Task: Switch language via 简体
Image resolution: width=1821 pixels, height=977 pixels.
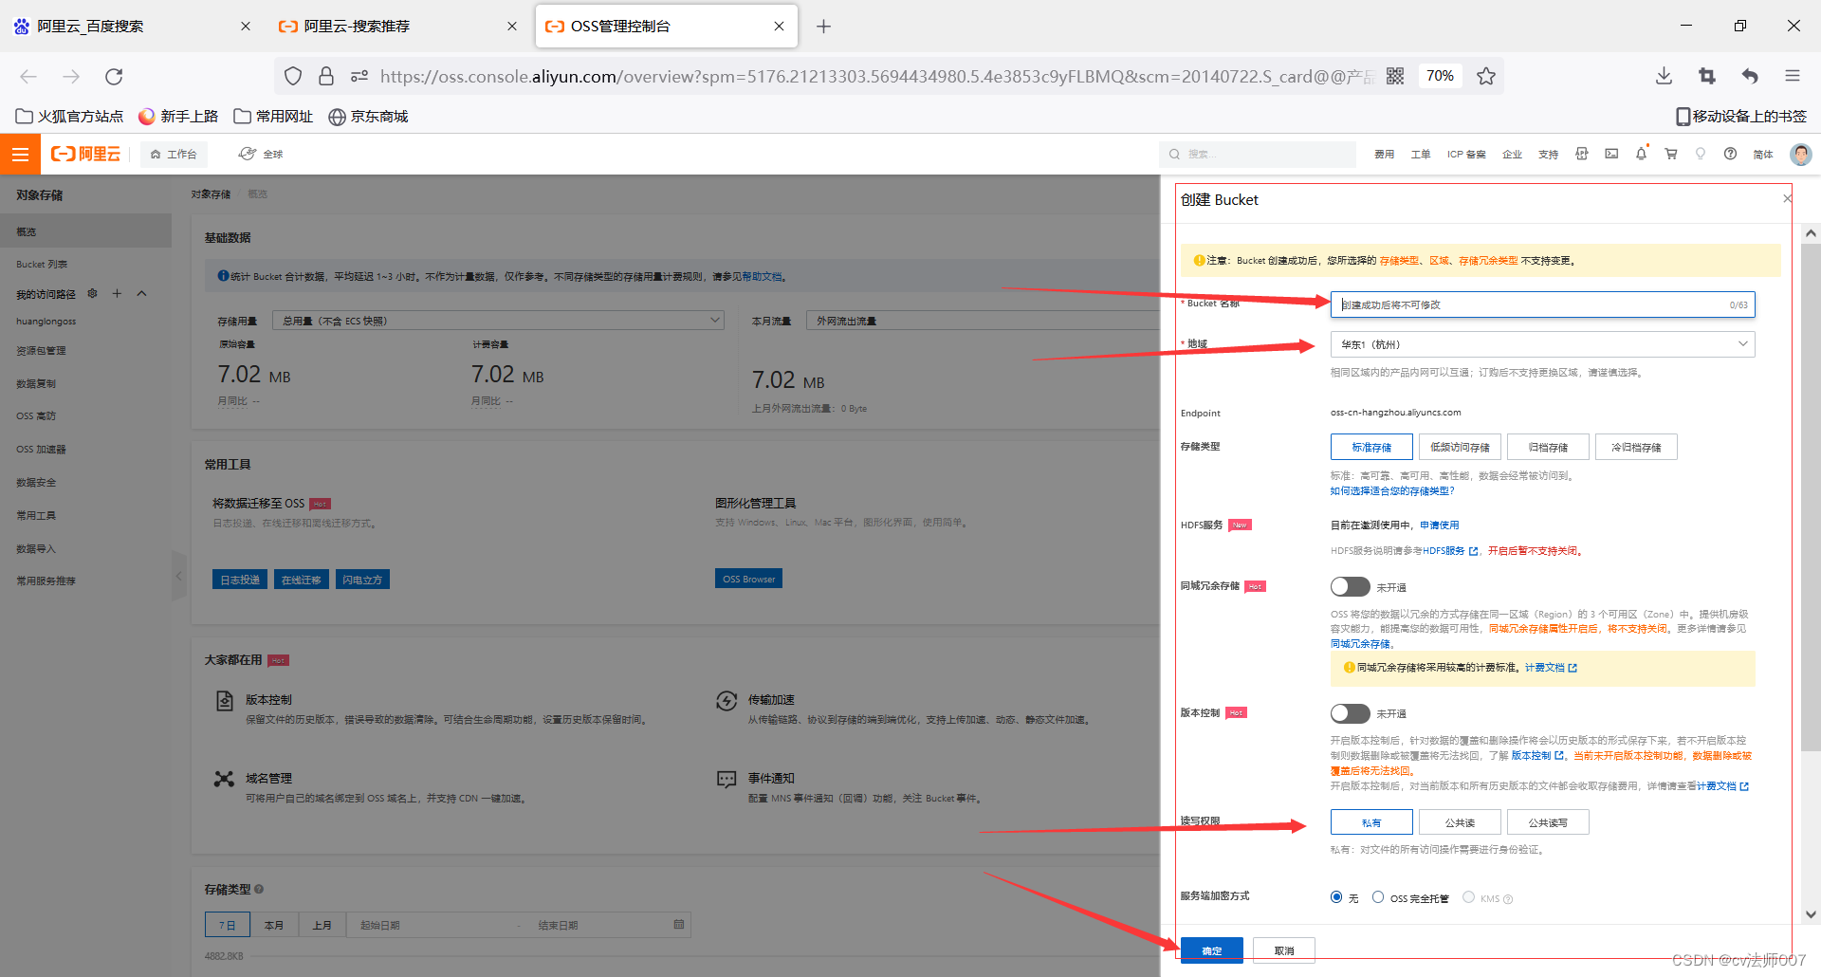Action: click(1763, 154)
